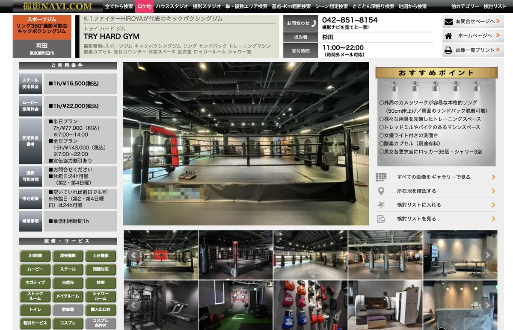The height and width of the screenshot is (330, 513).
Task: Click the 画像一覧プリント link
Action: click(x=473, y=50)
